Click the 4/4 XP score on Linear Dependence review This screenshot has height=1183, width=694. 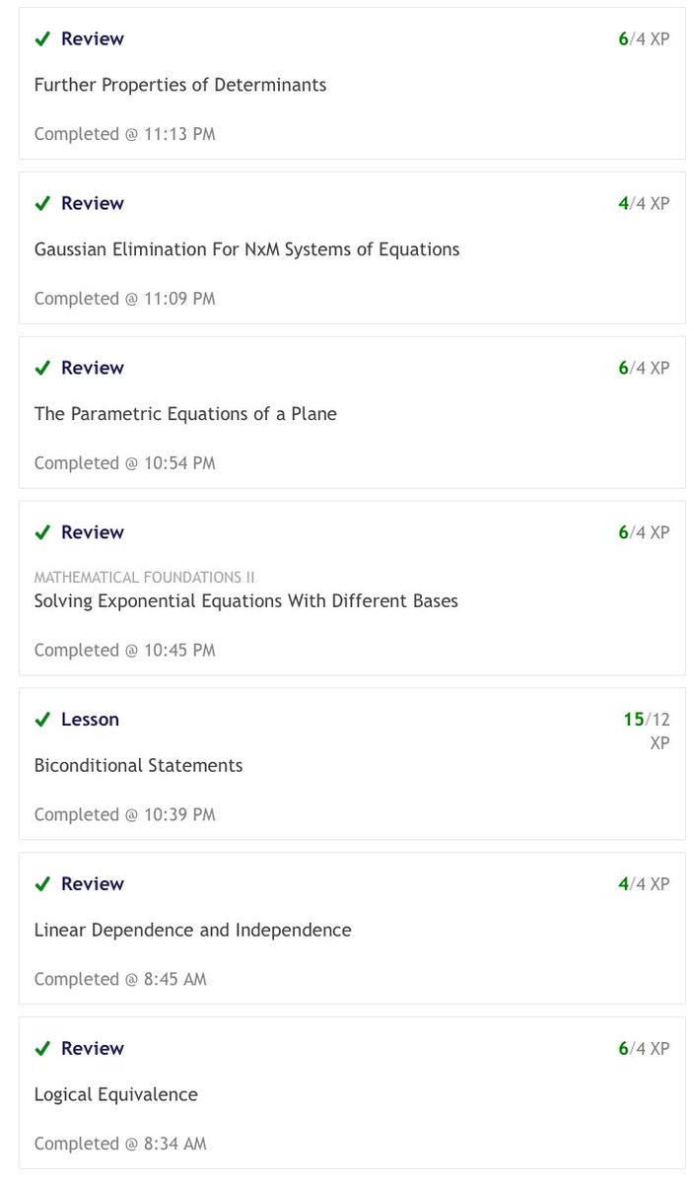pyautogui.click(x=645, y=884)
